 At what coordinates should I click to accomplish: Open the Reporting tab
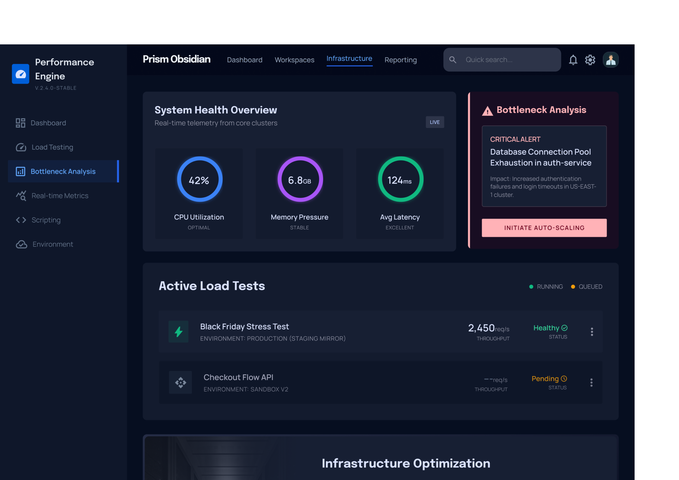tap(400, 60)
